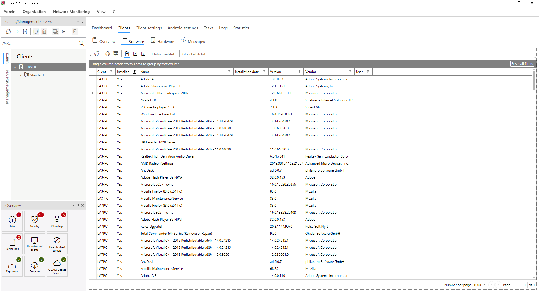
Task: Click the computer-with-tower icon in the clients toolbar
Action: pos(55,31)
